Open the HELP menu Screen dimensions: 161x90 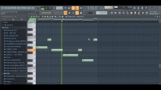[x=33, y=8]
